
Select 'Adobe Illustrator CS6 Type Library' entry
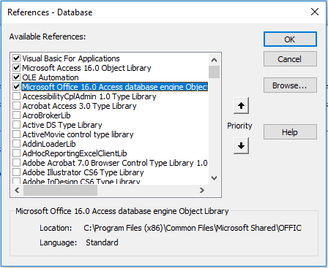click(83, 172)
